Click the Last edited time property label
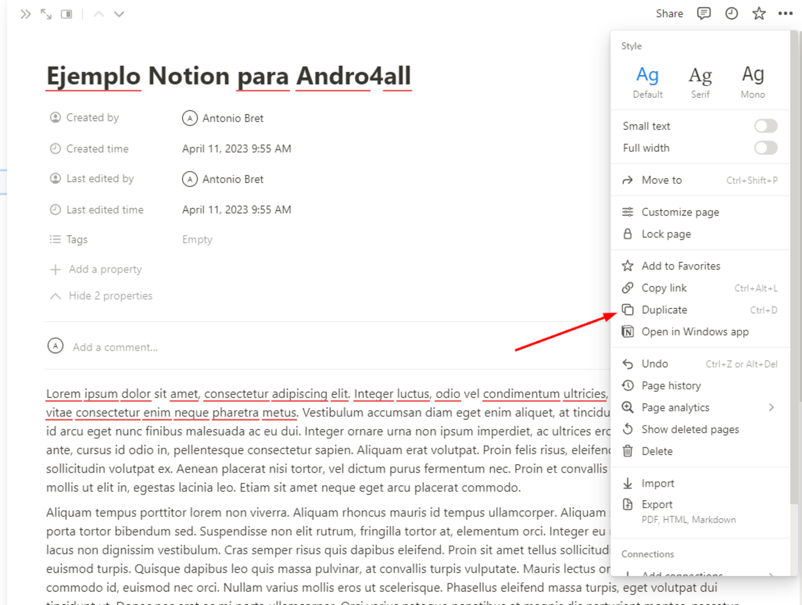 click(97, 209)
